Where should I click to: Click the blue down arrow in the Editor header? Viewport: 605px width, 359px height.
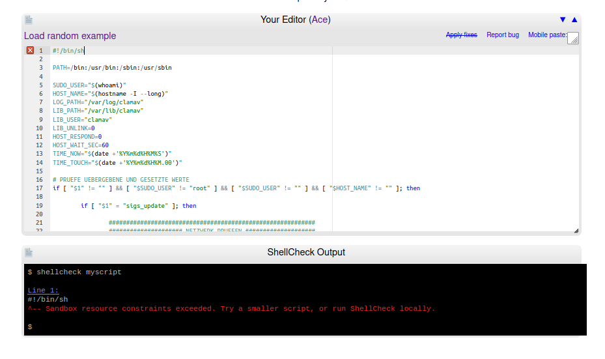tap(563, 20)
